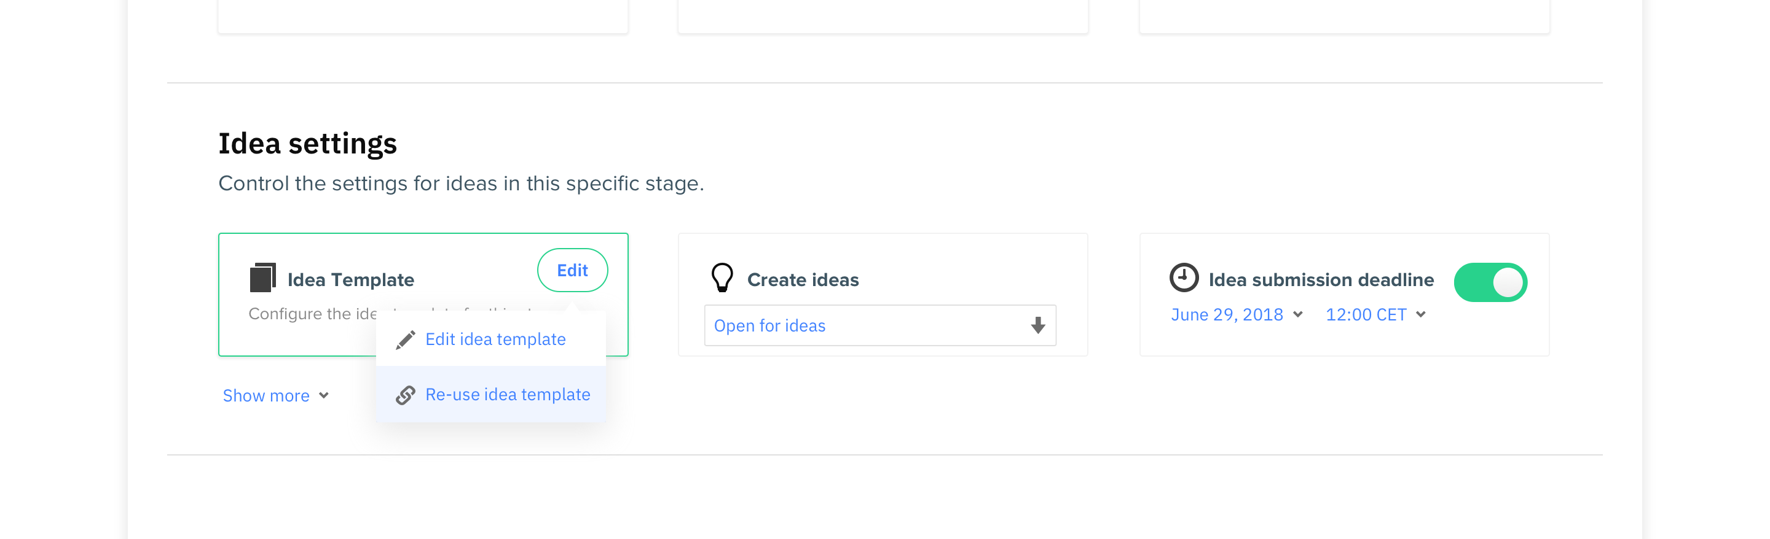The image size is (1770, 539).
Task: Click the Configure the idea description text
Action: (313, 314)
